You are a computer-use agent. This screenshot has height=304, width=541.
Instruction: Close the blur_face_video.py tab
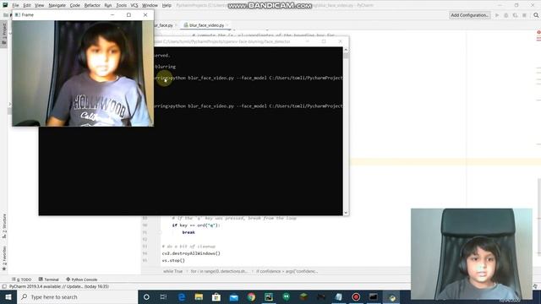227,25
